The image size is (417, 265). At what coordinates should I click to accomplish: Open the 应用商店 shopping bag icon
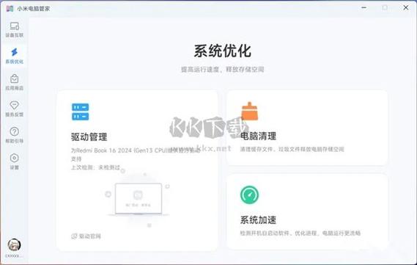15,79
